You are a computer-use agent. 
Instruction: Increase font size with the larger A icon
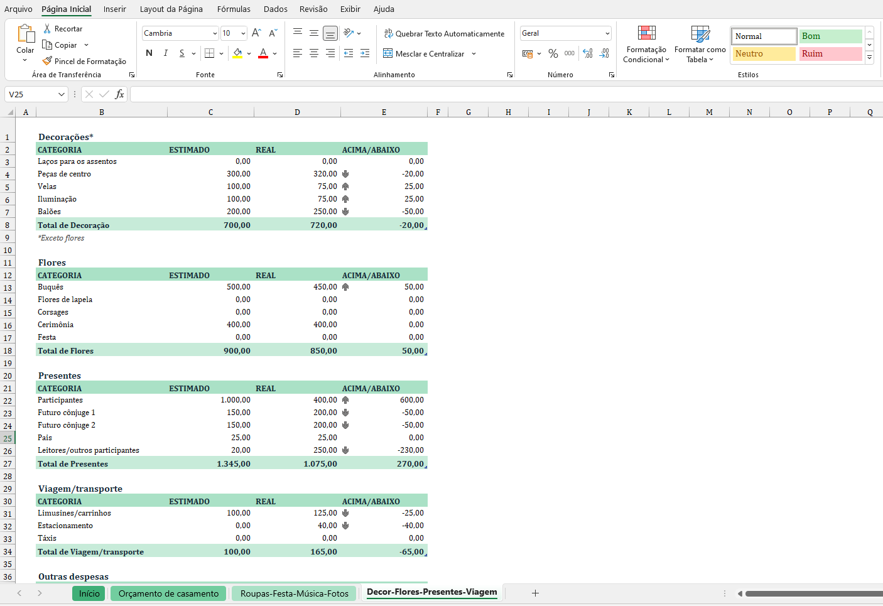(256, 33)
